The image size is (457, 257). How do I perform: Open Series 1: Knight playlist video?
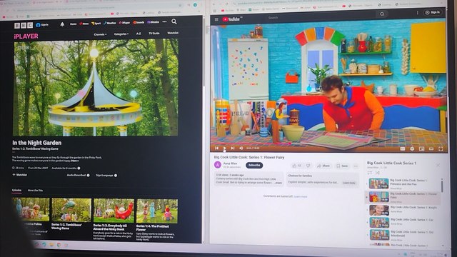pos(403,210)
